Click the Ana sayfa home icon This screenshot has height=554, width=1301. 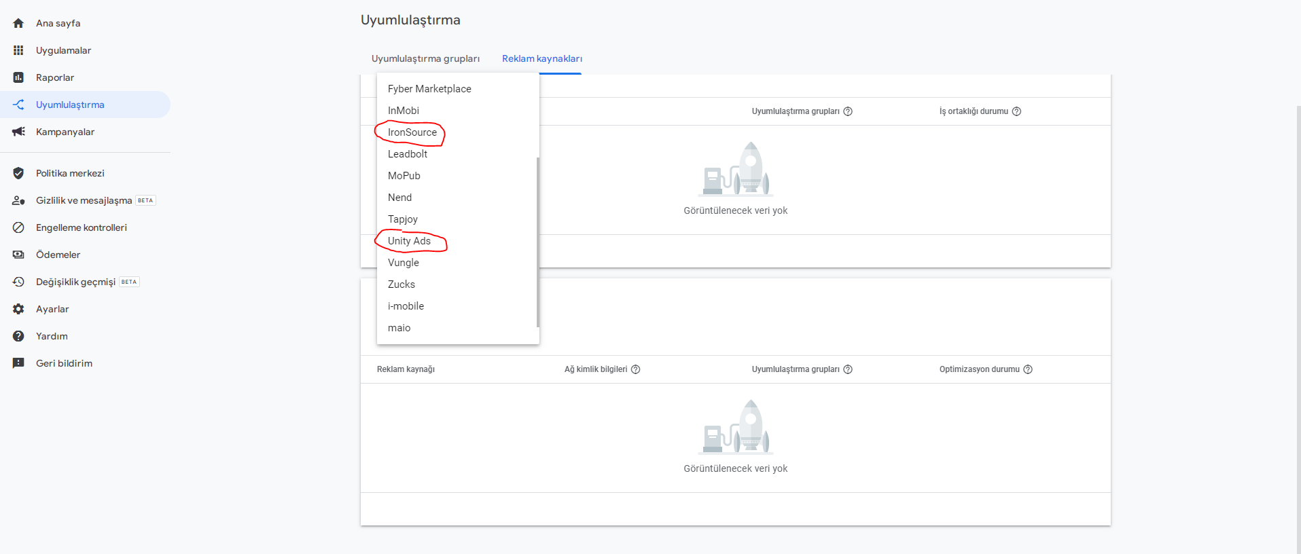[18, 23]
